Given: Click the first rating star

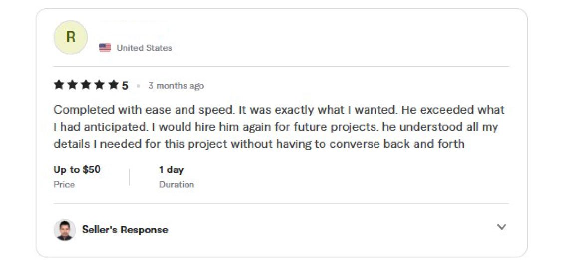Looking at the screenshot, I should tap(59, 85).
